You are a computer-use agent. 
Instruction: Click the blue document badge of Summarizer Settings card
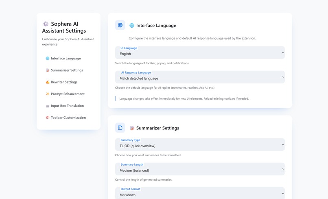(x=120, y=128)
